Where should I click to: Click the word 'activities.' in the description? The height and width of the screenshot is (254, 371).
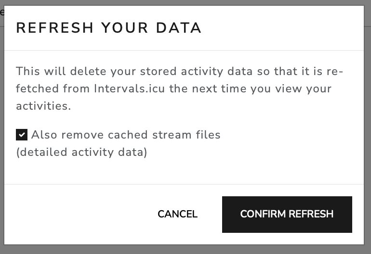(x=43, y=106)
